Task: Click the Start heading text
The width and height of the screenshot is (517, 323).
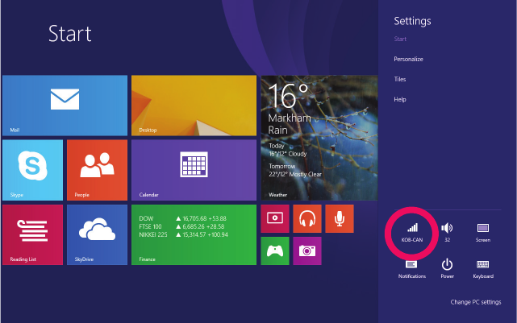Action: point(70,34)
